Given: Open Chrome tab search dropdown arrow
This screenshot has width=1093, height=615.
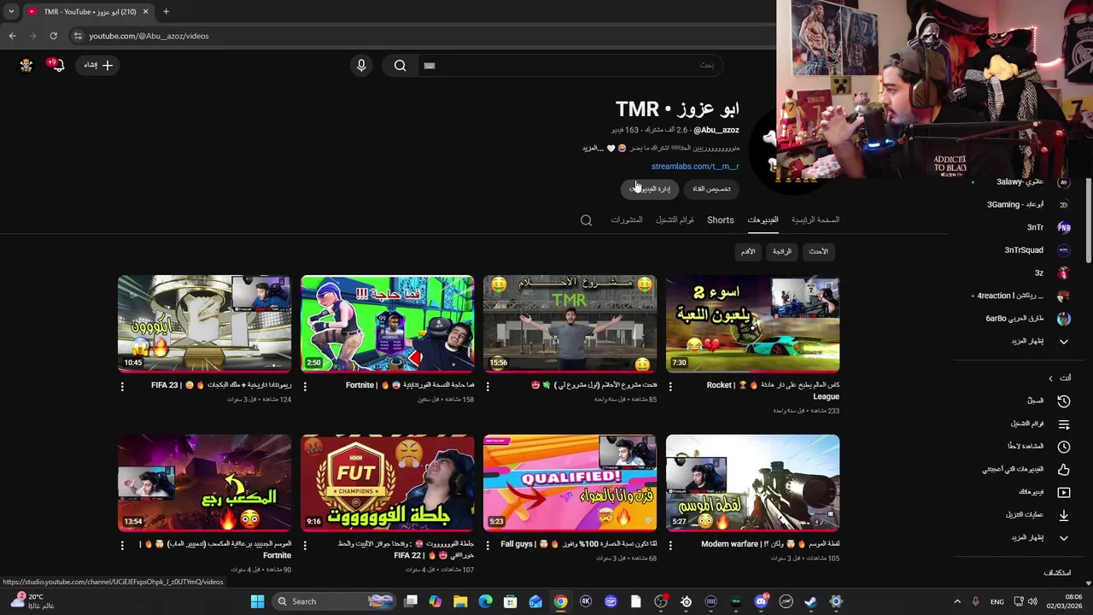Looking at the screenshot, I should coord(11,11).
